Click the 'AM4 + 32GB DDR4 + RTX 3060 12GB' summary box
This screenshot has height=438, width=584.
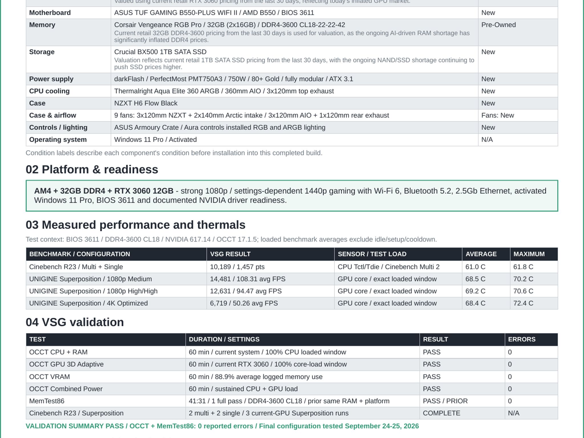tap(292, 196)
